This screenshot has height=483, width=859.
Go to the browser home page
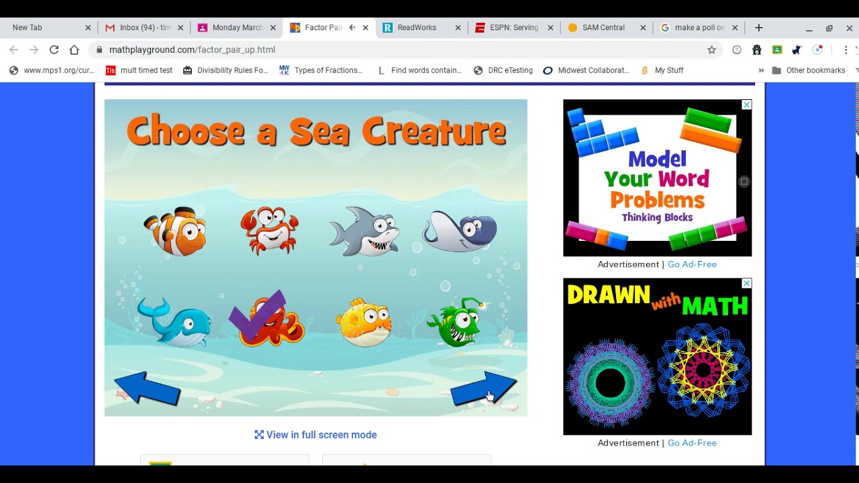(74, 50)
